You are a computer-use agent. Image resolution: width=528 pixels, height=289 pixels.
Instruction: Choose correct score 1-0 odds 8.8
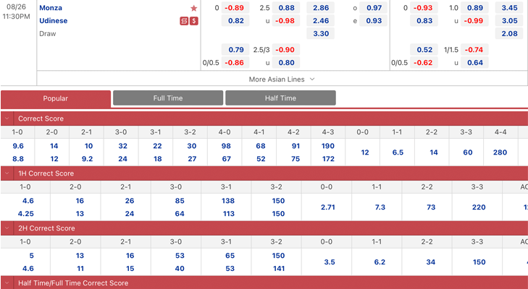(18, 159)
